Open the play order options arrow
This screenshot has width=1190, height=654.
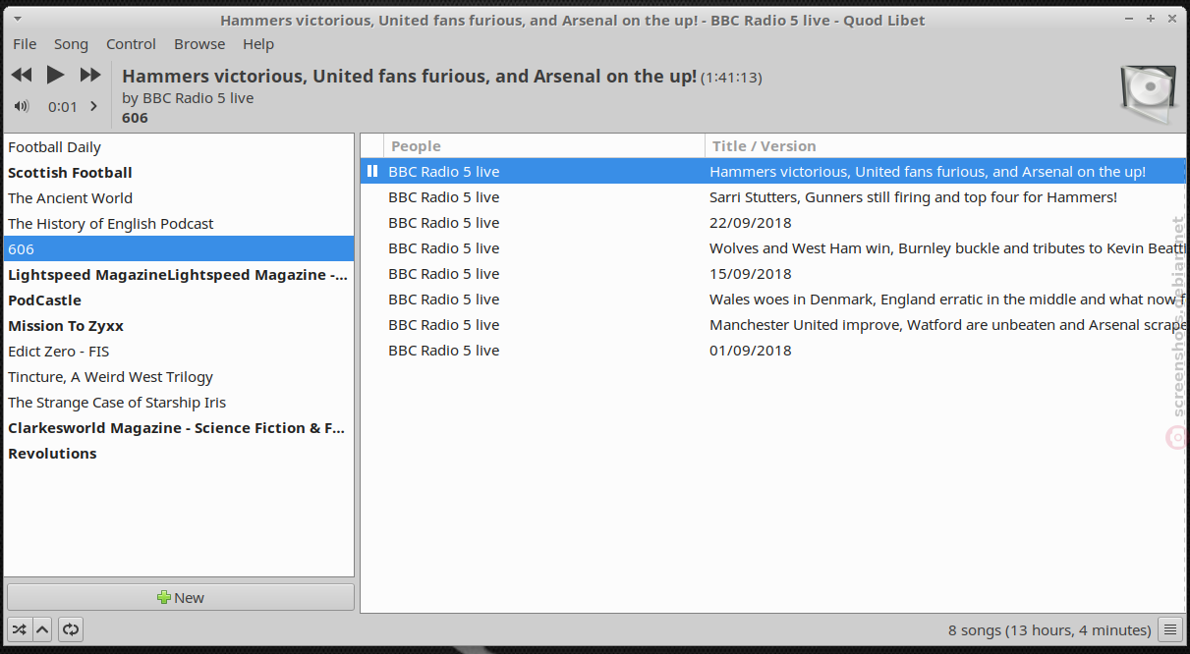42,629
